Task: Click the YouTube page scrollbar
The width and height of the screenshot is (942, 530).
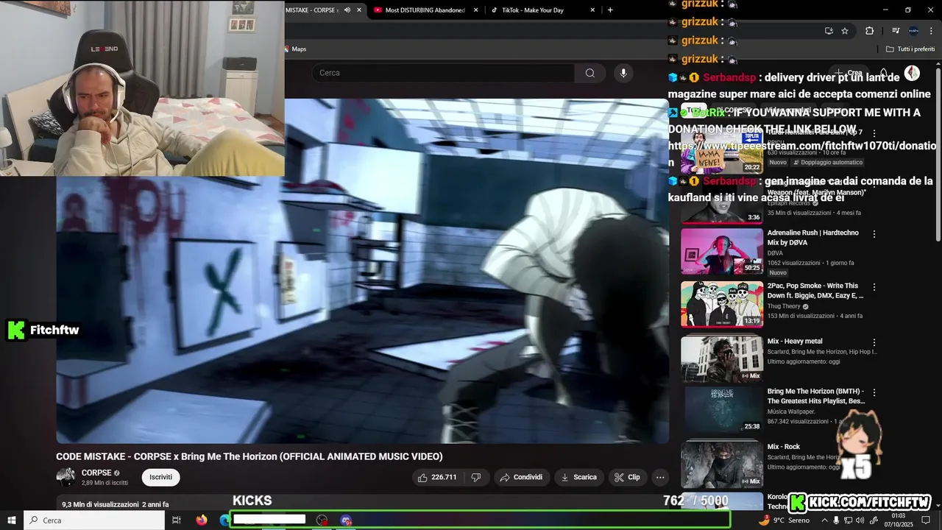Action: point(938,155)
